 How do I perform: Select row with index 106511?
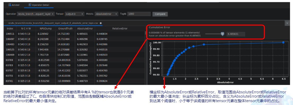coord(74,34)
